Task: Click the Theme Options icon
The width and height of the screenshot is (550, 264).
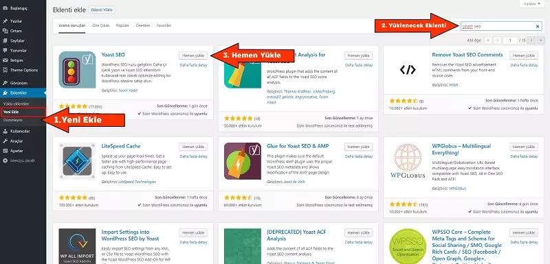Action: tap(5, 70)
